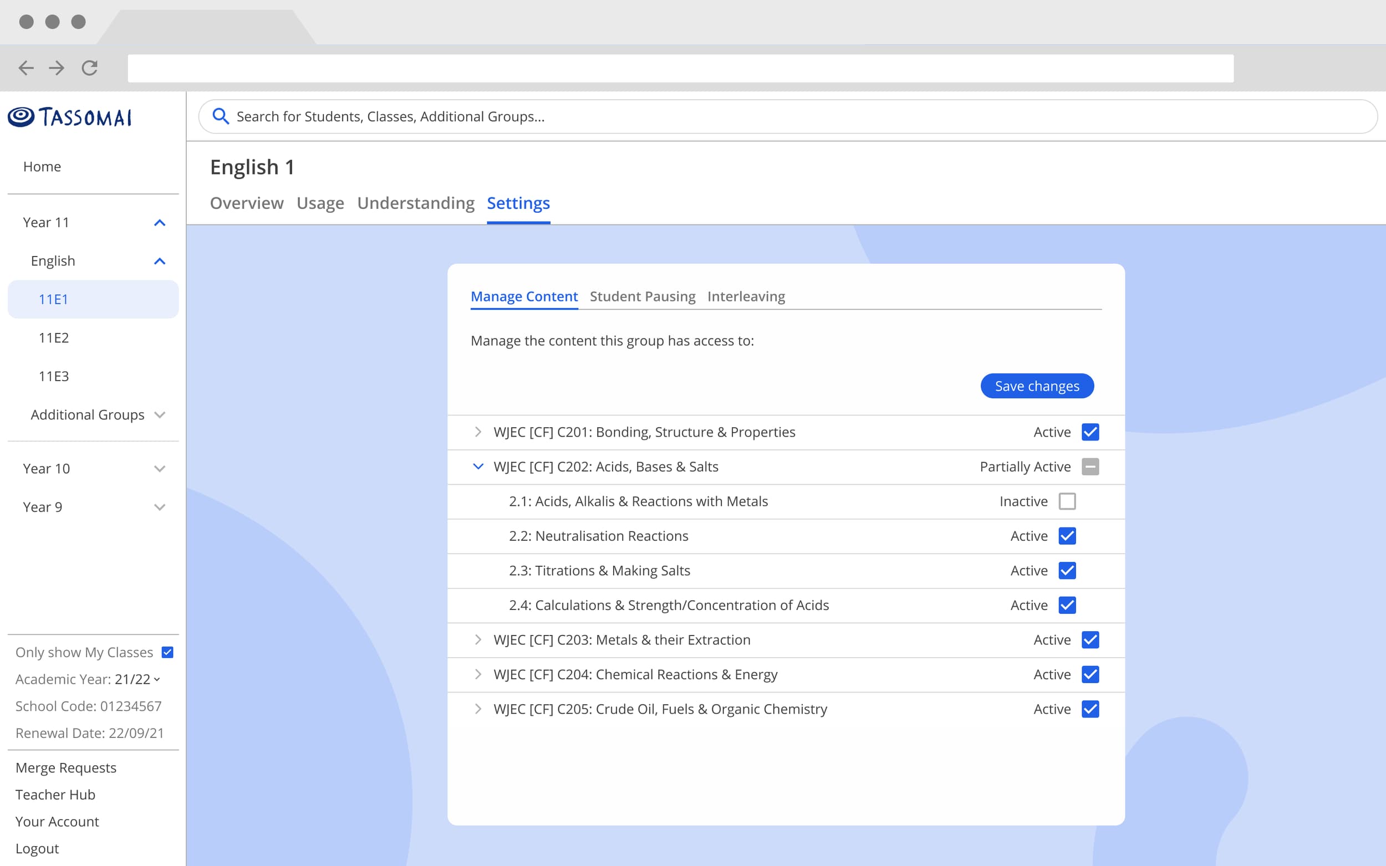Focus the Search for Students, Classes field
Screen dimensions: 1386x866
coord(787,116)
